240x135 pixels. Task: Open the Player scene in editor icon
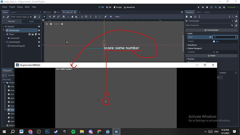coord(33,34)
